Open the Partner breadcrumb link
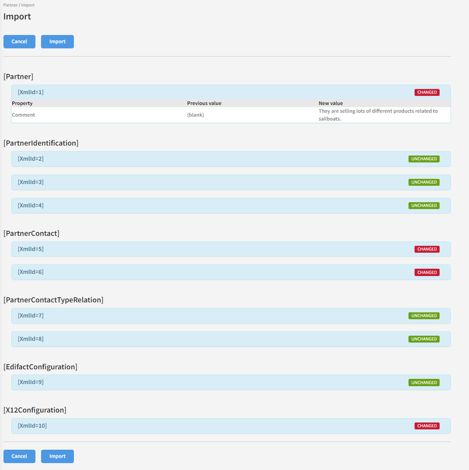 click(10, 5)
